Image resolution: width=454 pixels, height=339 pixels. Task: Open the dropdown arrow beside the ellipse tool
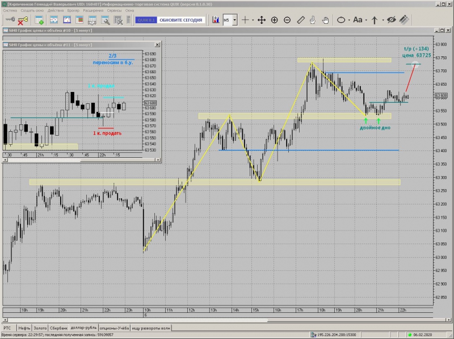pos(349,20)
